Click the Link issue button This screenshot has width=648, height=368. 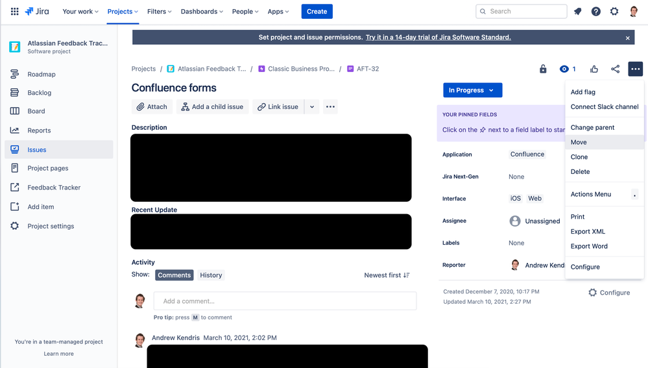278,106
